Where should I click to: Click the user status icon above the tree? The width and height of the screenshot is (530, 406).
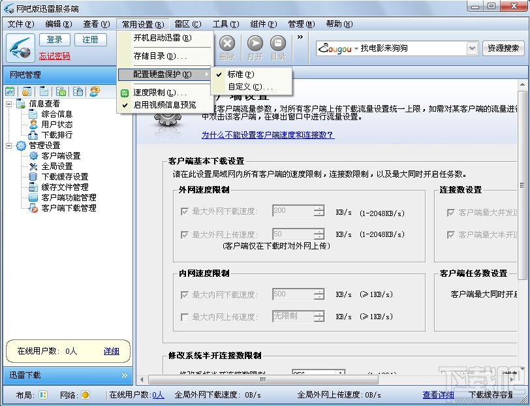[x=93, y=91]
